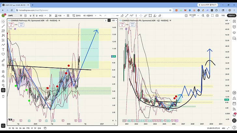Open the chat bubbles panel in right sidebar
Viewport: 237px width, 133px height.
click(x=234, y=38)
